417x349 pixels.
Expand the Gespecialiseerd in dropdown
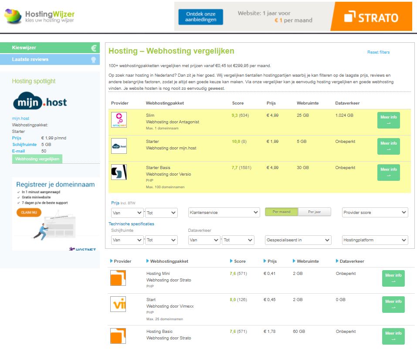pyautogui.click(x=298, y=240)
